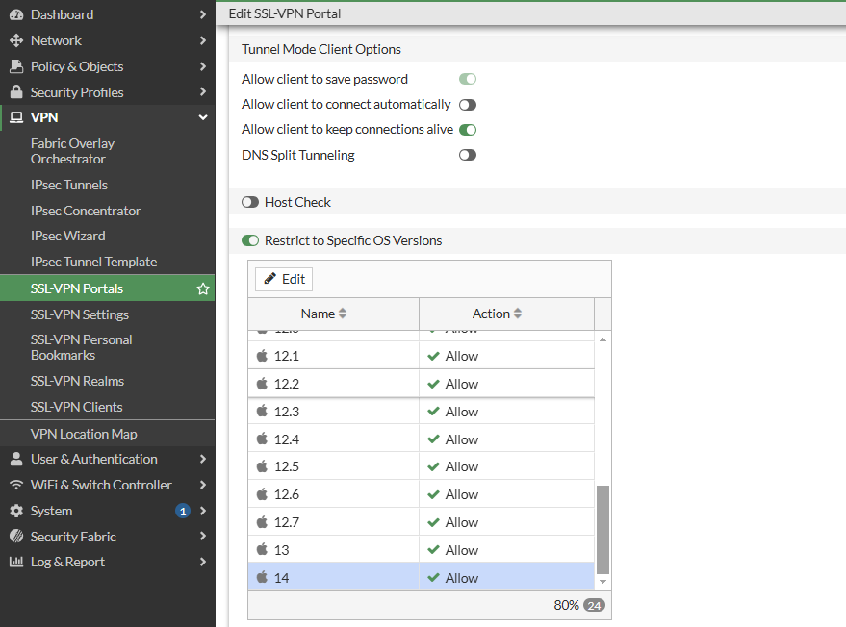
Task: Favorite SSL-VPN Portals with star icon
Action: point(203,288)
